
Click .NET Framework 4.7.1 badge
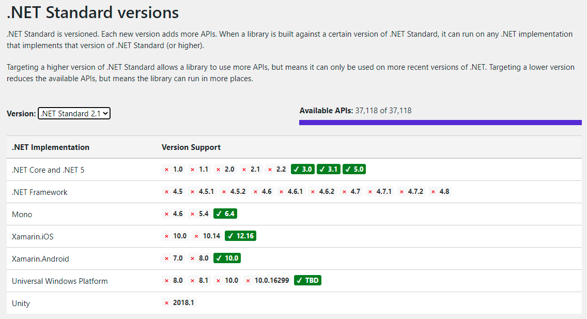[x=380, y=192]
